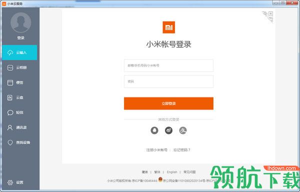
Task: Click the police badge icon in footer
Action: pyautogui.click(x=160, y=179)
